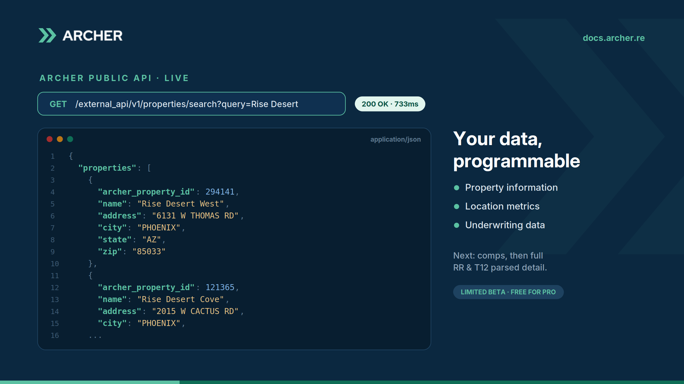Click the Archer double-chevron logo icon

click(47, 36)
